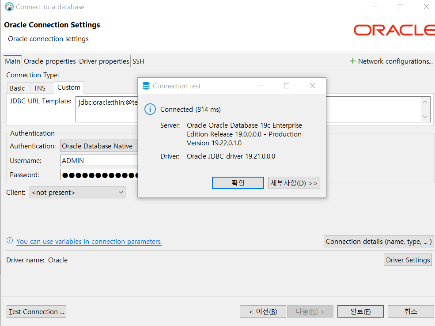Click the 'Driver name: Oracle' text
This screenshot has width=435, height=326.
click(37, 260)
